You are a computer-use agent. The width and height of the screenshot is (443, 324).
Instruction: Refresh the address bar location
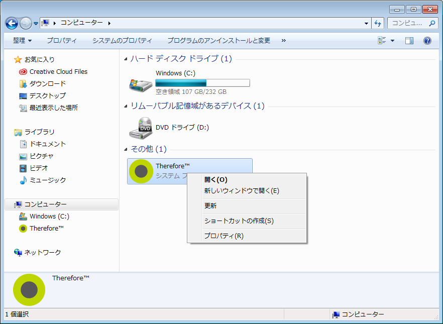tap(378, 24)
